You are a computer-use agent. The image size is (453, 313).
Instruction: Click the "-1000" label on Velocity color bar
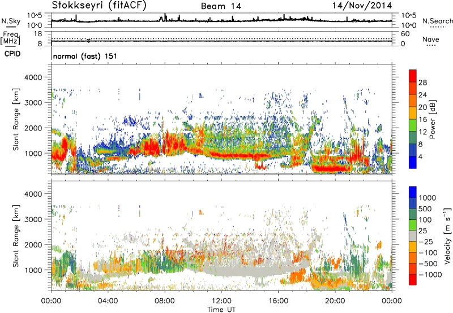(430, 275)
